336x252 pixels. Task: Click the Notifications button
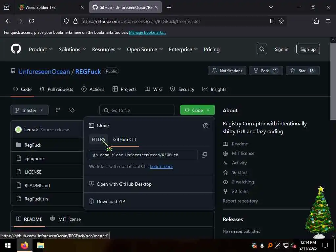coord(227,71)
